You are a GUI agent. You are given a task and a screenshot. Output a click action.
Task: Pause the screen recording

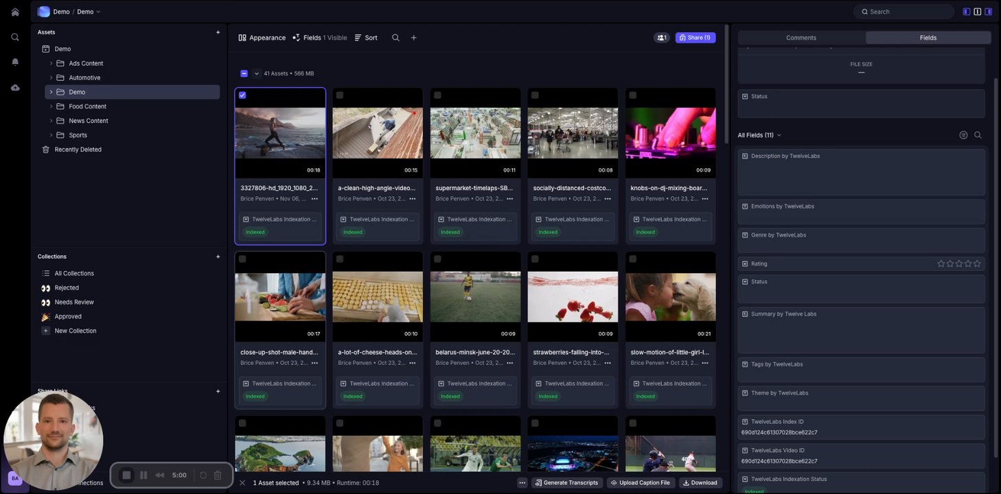(143, 475)
